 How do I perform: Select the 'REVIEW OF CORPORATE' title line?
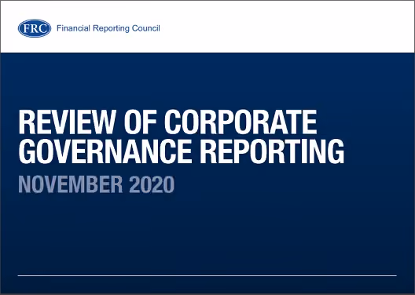coord(167,122)
